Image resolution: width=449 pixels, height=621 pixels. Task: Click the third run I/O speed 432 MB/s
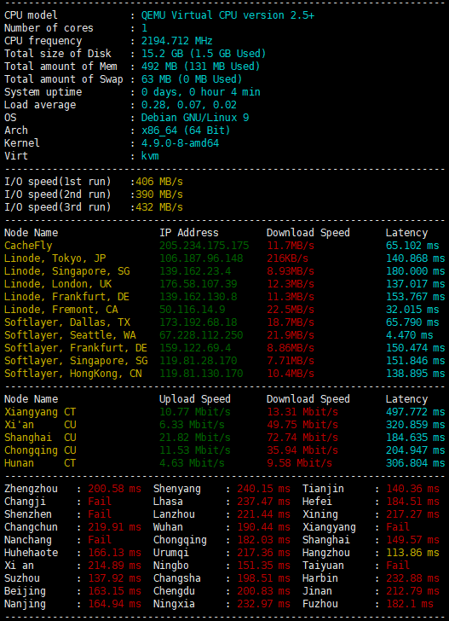click(159, 207)
